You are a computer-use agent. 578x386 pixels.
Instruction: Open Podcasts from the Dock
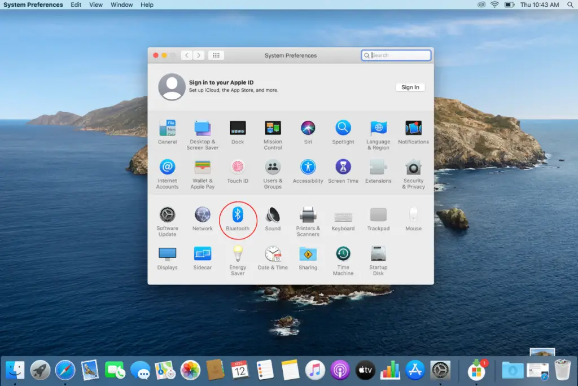pyautogui.click(x=340, y=370)
